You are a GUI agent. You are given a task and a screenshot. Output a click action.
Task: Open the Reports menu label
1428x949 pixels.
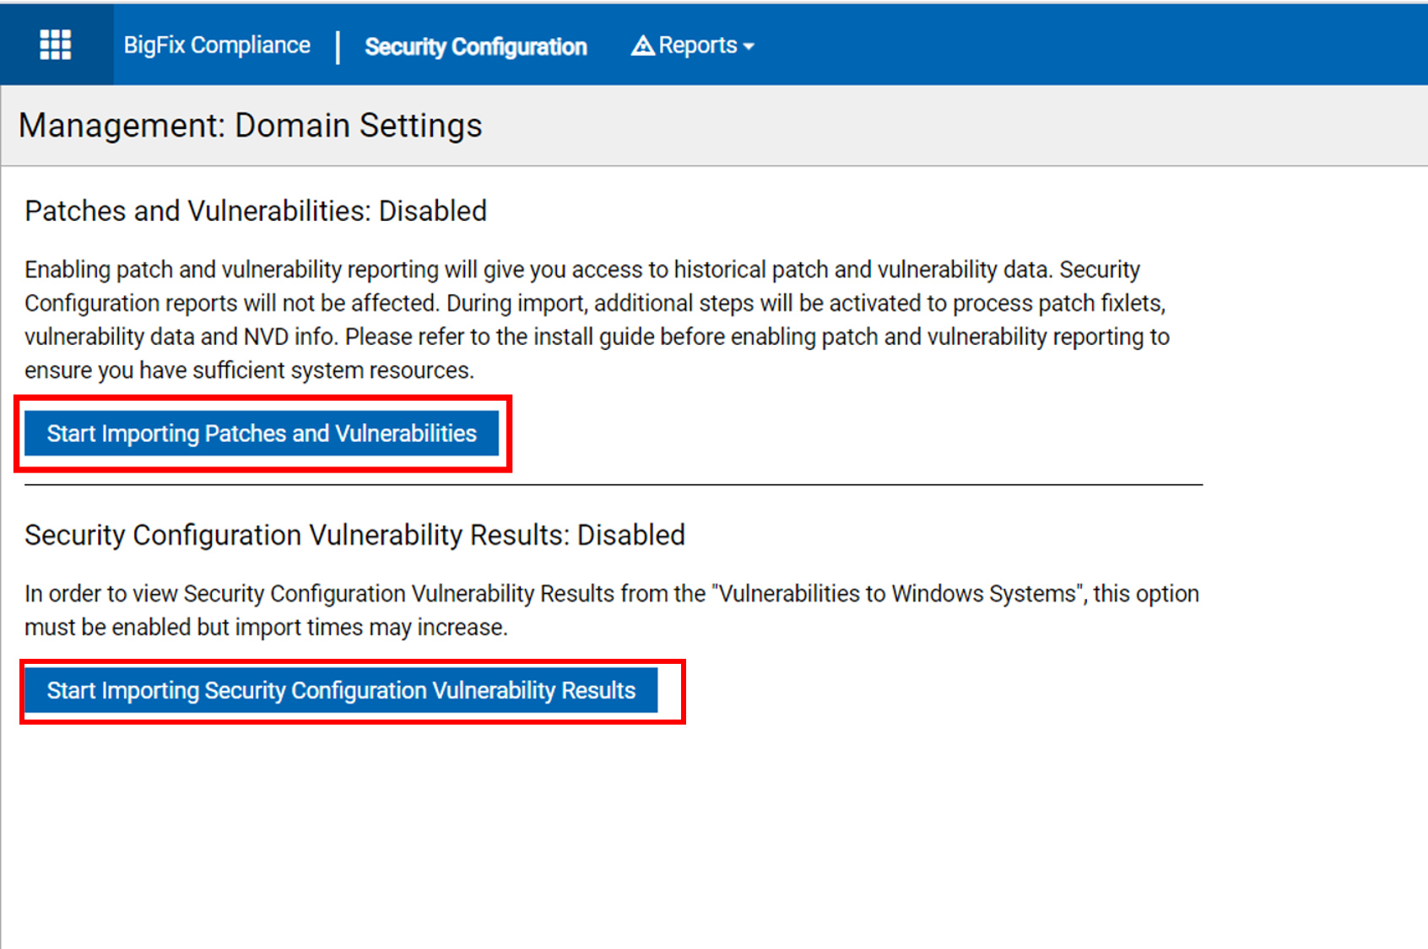(x=697, y=46)
